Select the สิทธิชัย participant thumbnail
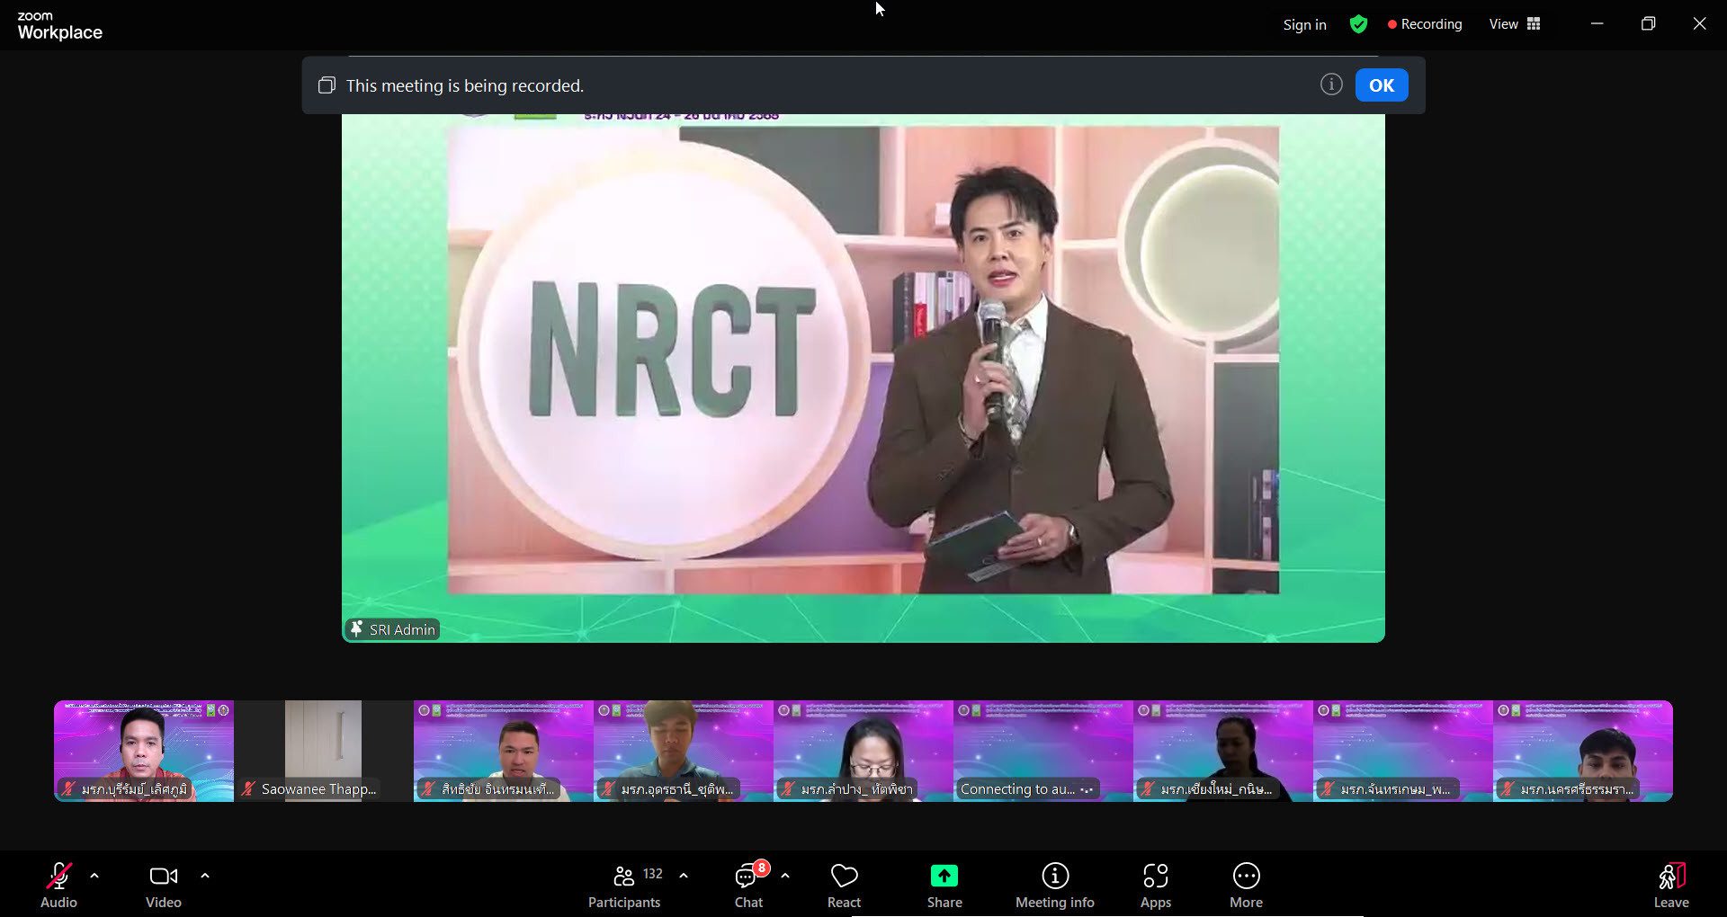The width and height of the screenshot is (1727, 917). coord(504,751)
